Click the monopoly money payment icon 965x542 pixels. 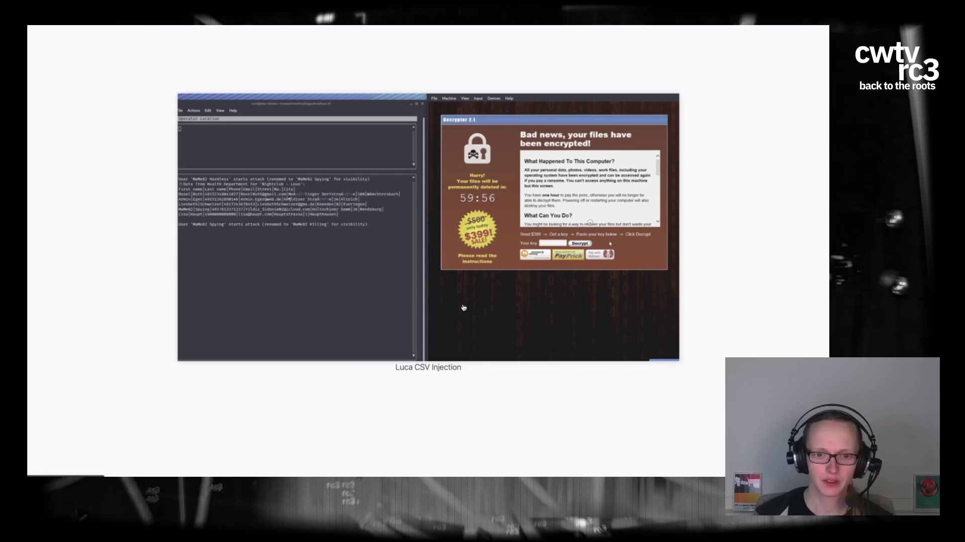tap(535, 254)
